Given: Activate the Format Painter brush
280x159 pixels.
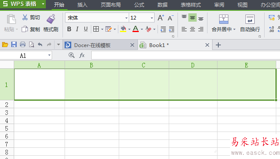Looking at the screenshot, I should pyautogui.click(x=51, y=19).
